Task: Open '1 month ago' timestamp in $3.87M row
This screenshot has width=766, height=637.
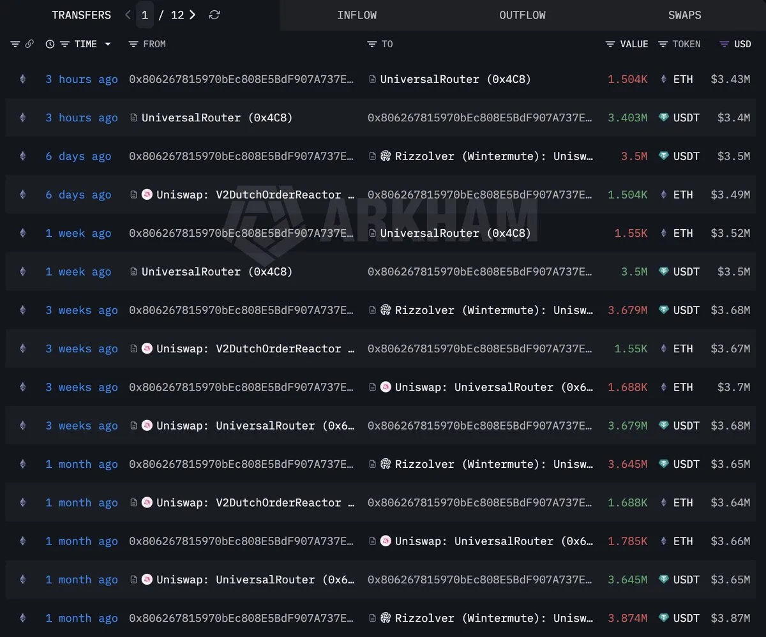Action: click(82, 618)
